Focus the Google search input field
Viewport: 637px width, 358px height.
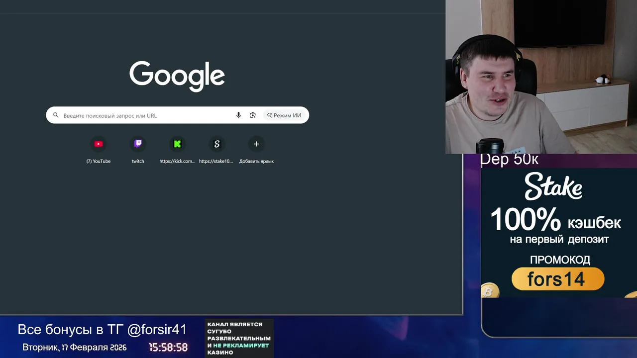pyautogui.click(x=178, y=115)
